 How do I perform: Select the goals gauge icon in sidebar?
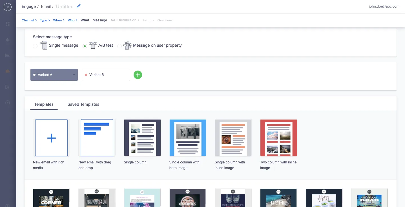pos(8,103)
